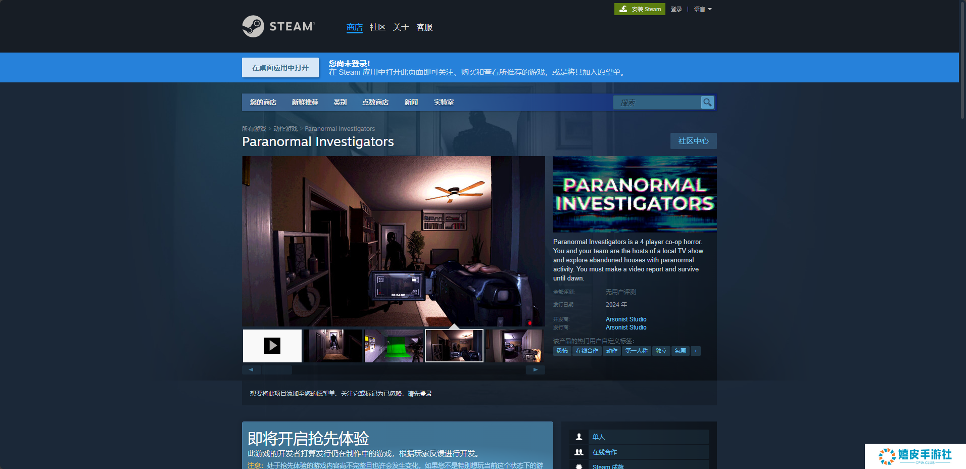
Task: Open the 语言 language dropdown
Action: coord(702,9)
